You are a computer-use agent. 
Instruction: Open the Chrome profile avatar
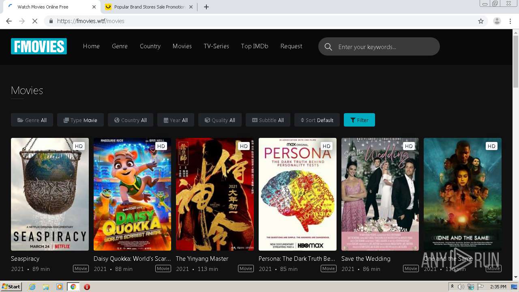497,21
